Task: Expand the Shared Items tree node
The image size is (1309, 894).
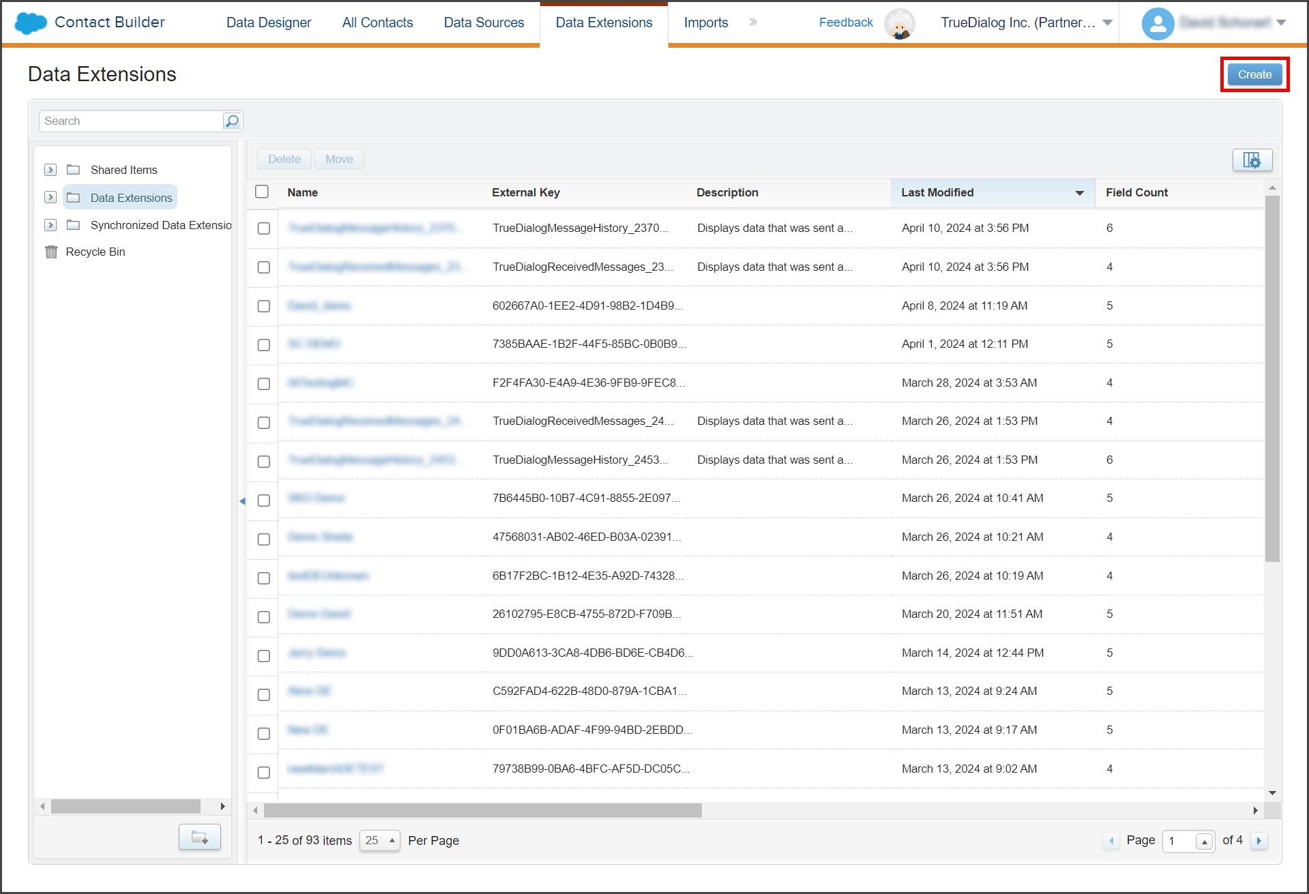Action: (50, 170)
